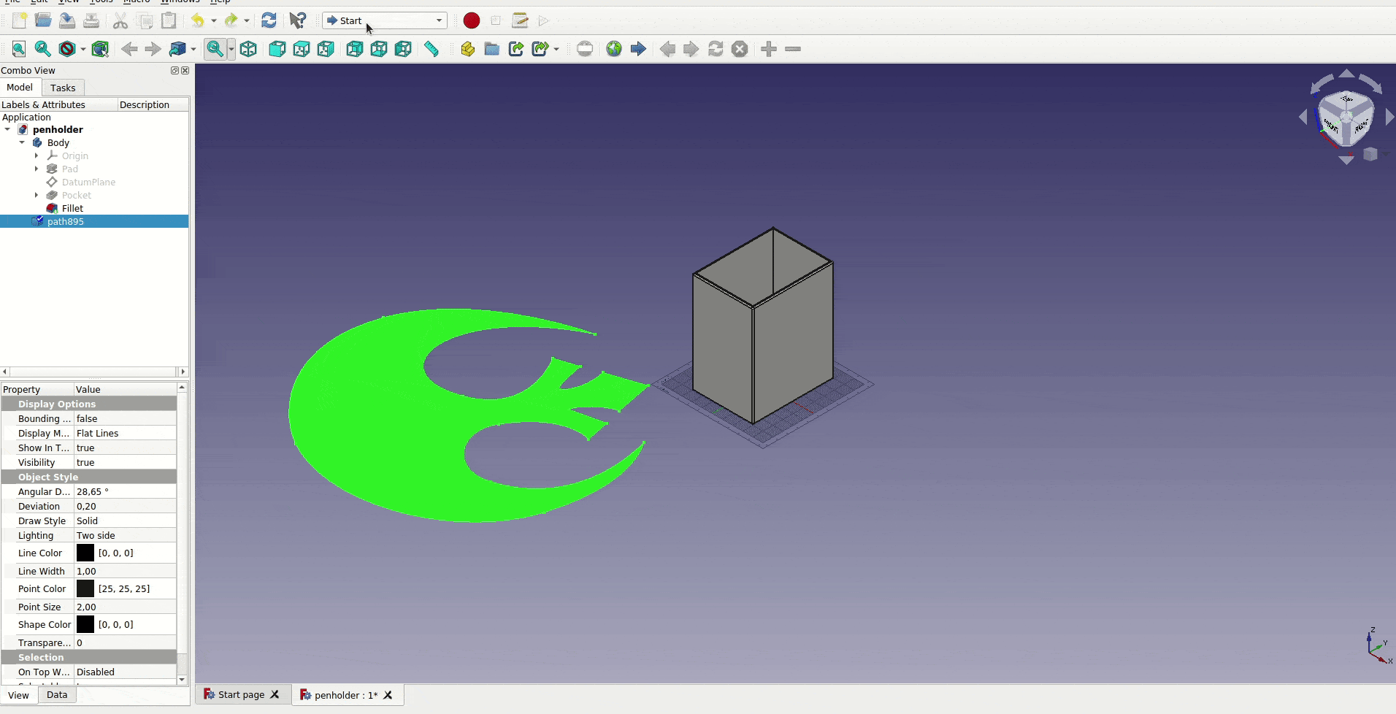Collapse the Body tree node

pyautogui.click(x=22, y=142)
